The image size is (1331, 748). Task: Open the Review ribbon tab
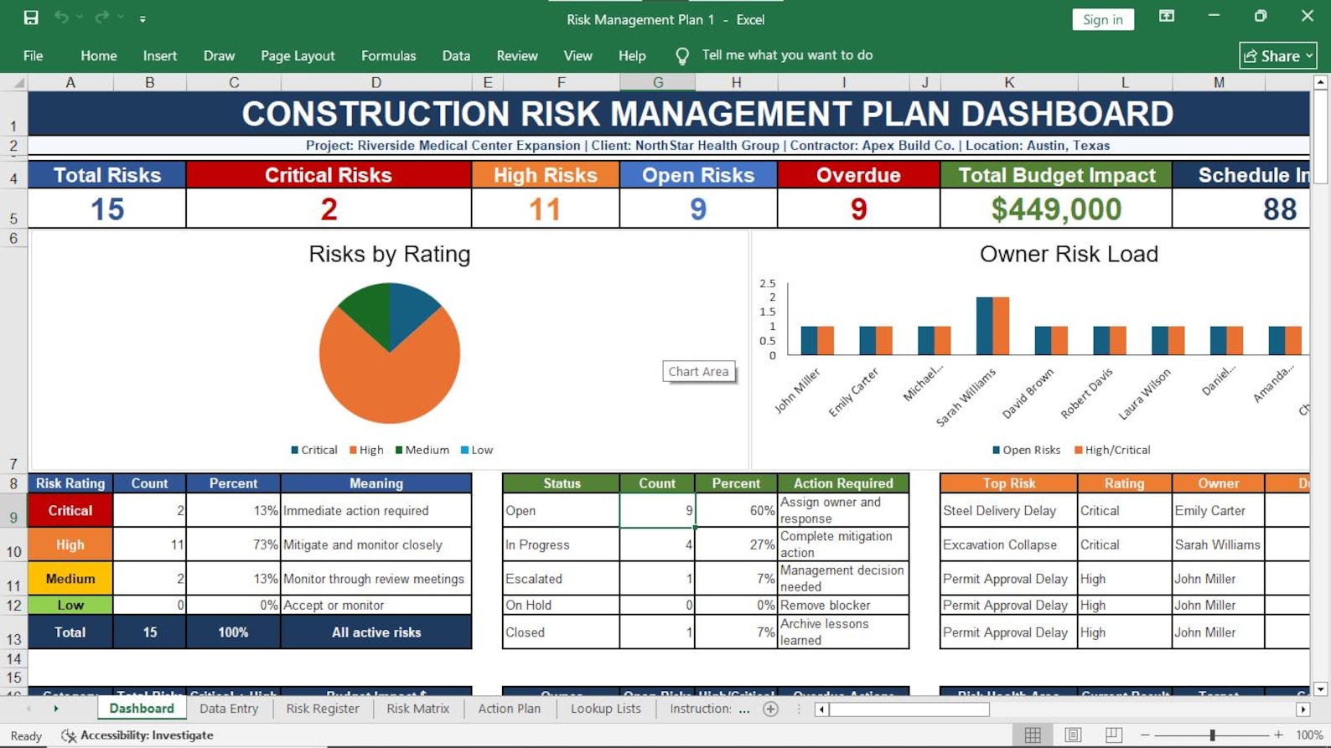pyautogui.click(x=517, y=56)
